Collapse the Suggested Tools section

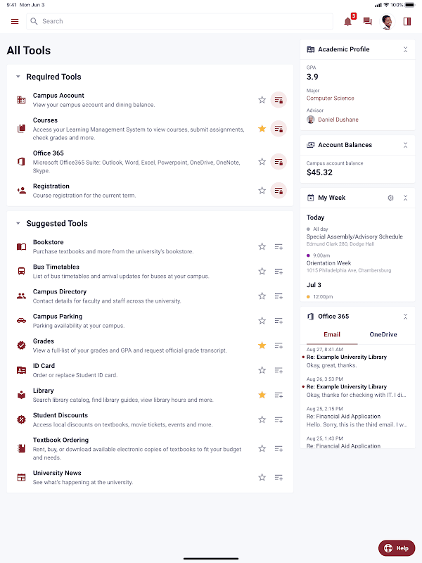(x=18, y=223)
